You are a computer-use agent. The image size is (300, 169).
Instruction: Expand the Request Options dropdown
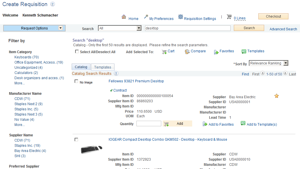61,28
